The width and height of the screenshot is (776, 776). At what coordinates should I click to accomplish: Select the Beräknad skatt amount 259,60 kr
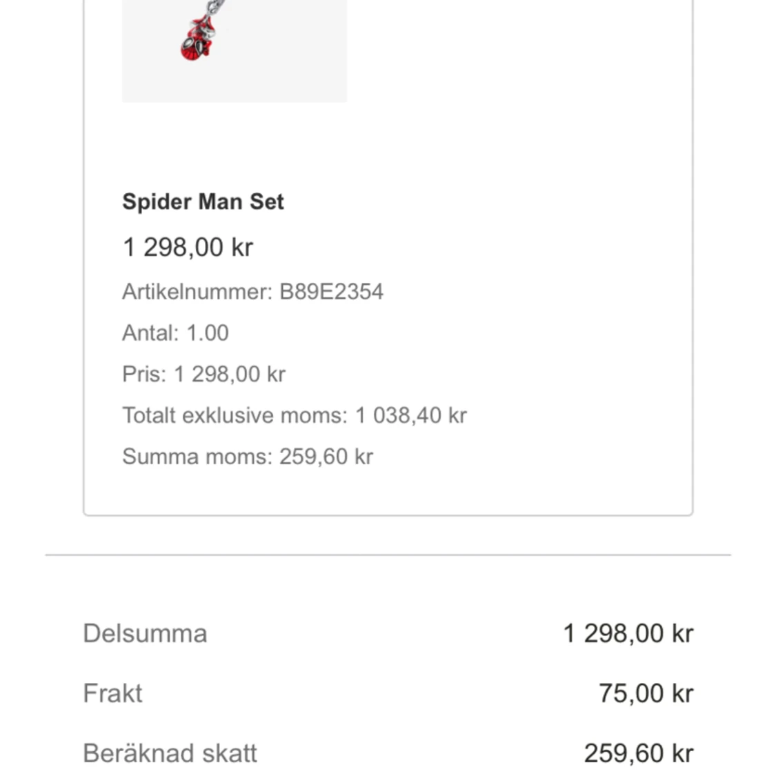(x=638, y=753)
